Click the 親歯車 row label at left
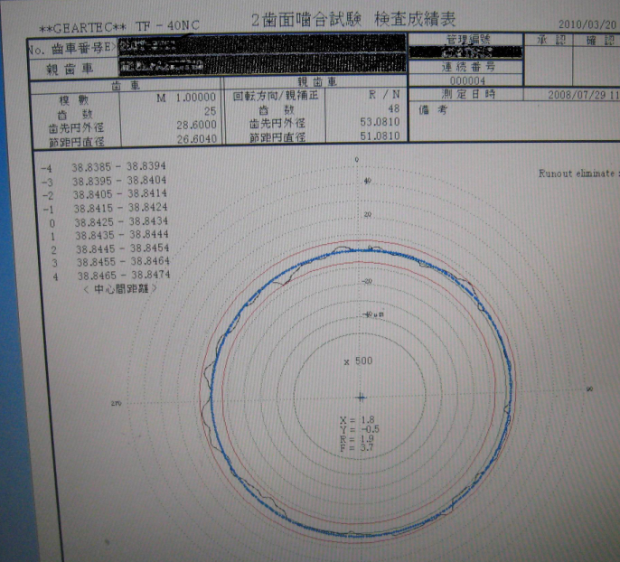 pos(70,70)
